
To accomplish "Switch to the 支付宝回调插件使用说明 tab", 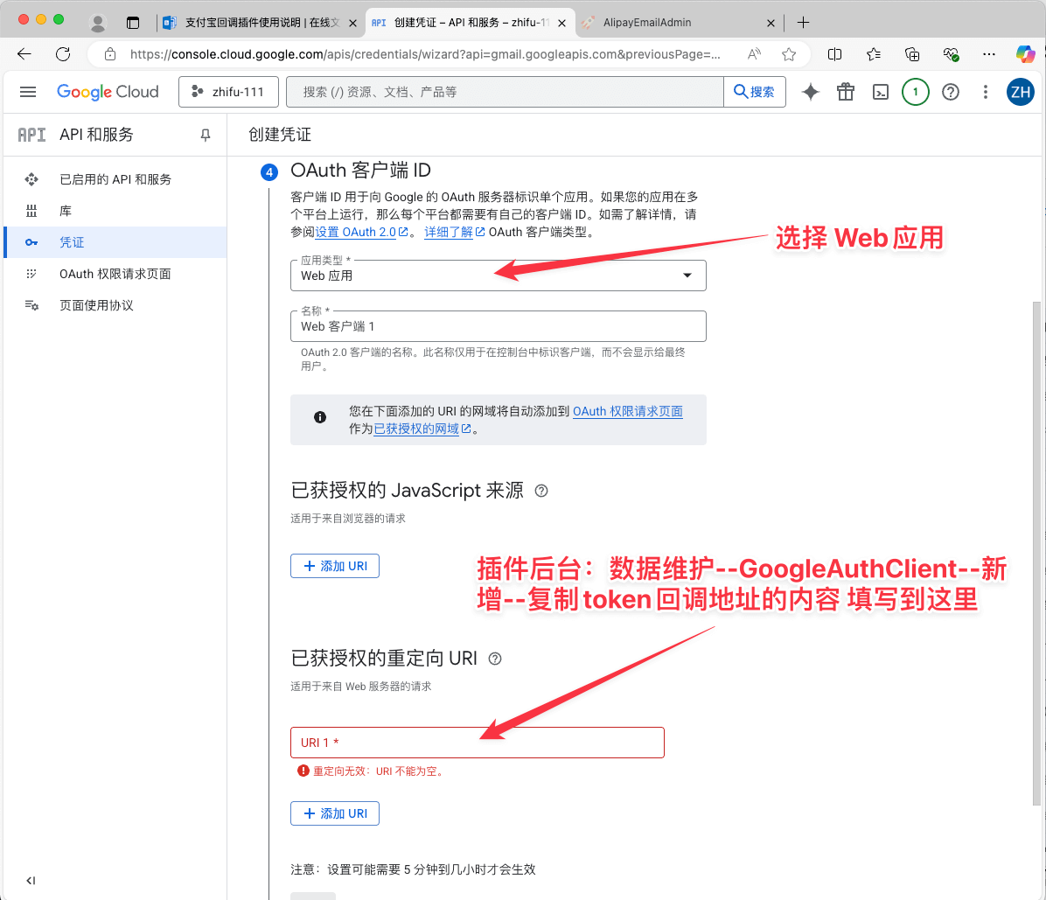I will coord(261,23).
